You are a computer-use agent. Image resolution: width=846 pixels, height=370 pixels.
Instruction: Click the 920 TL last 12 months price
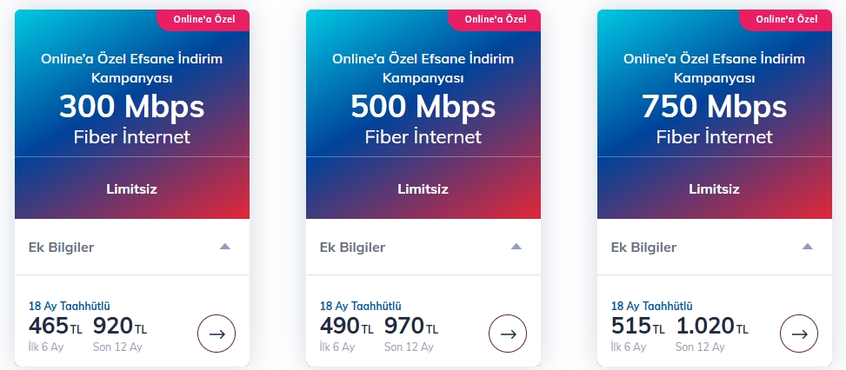pyautogui.click(x=120, y=327)
